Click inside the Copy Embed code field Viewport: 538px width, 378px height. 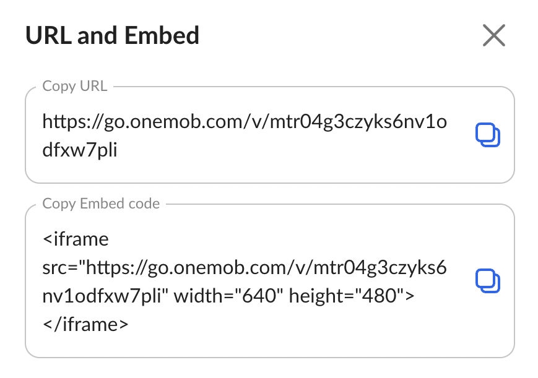[x=270, y=281]
